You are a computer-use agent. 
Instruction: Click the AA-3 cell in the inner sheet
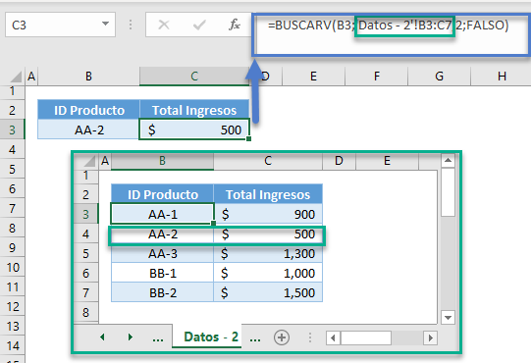coord(162,253)
